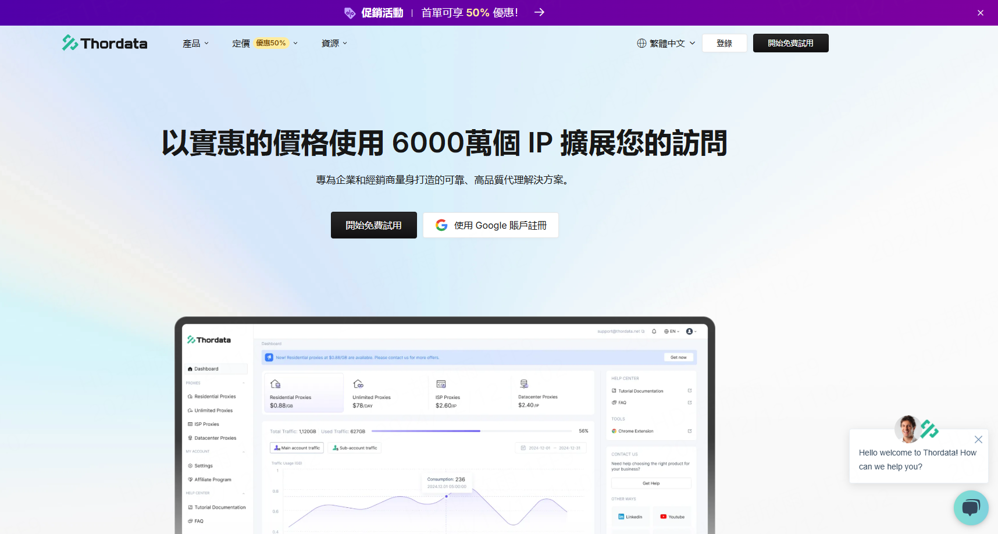Click the promo banner arrow
Image resolution: width=998 pixels, height=534 pixels.
(539, 12)
